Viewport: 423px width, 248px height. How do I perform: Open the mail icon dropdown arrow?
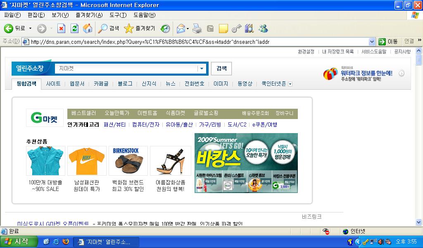click(x=188, y=29)
